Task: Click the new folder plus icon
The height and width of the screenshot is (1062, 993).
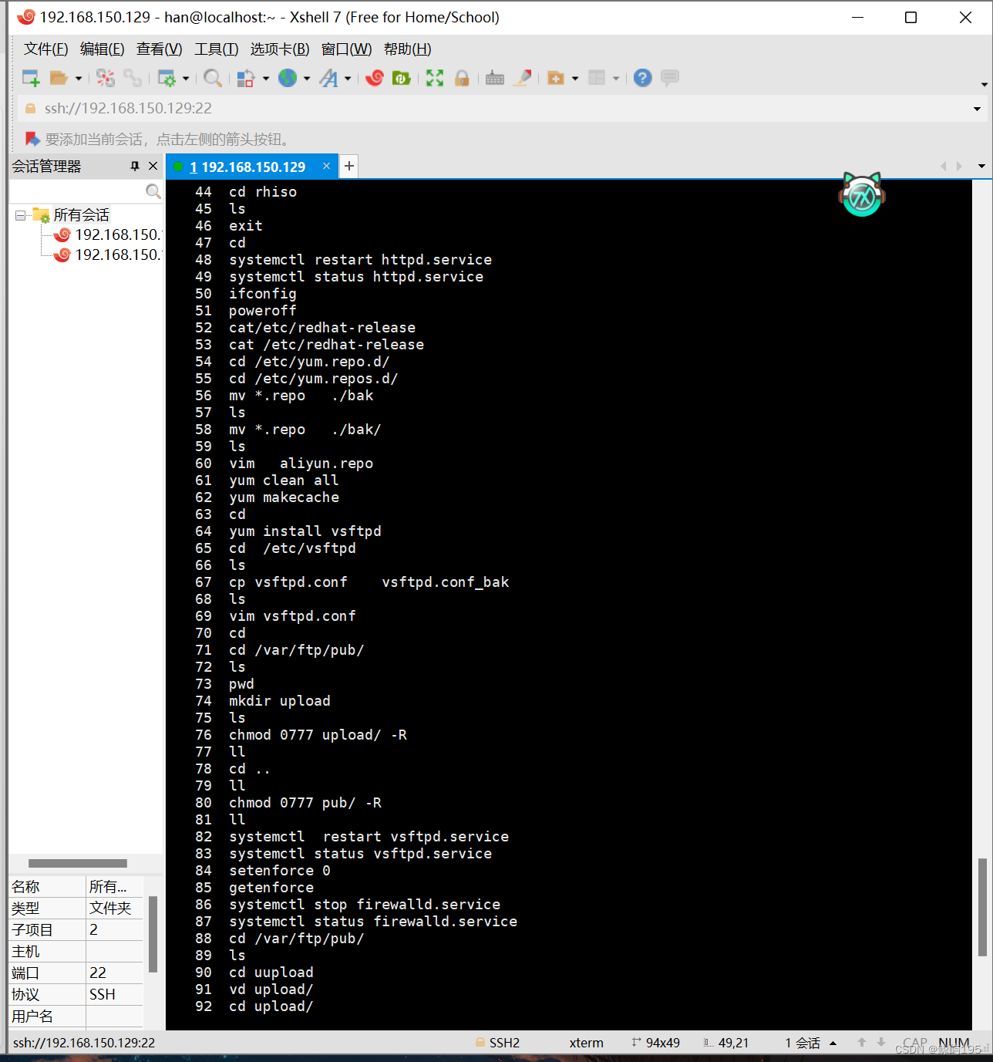Action: point(556,78)
